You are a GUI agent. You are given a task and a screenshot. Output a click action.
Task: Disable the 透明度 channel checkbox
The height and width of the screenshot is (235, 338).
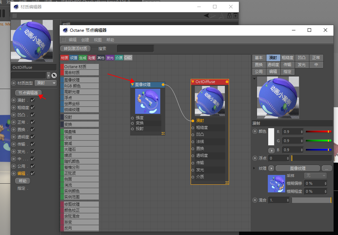[32, 136]
